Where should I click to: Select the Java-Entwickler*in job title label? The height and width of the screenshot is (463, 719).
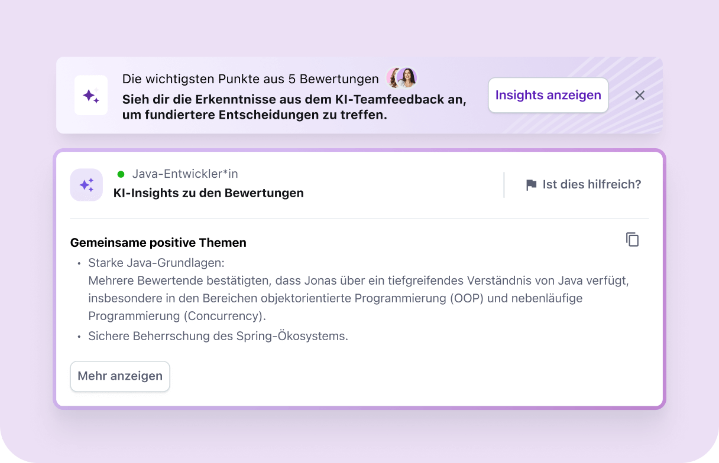point(184,174)
